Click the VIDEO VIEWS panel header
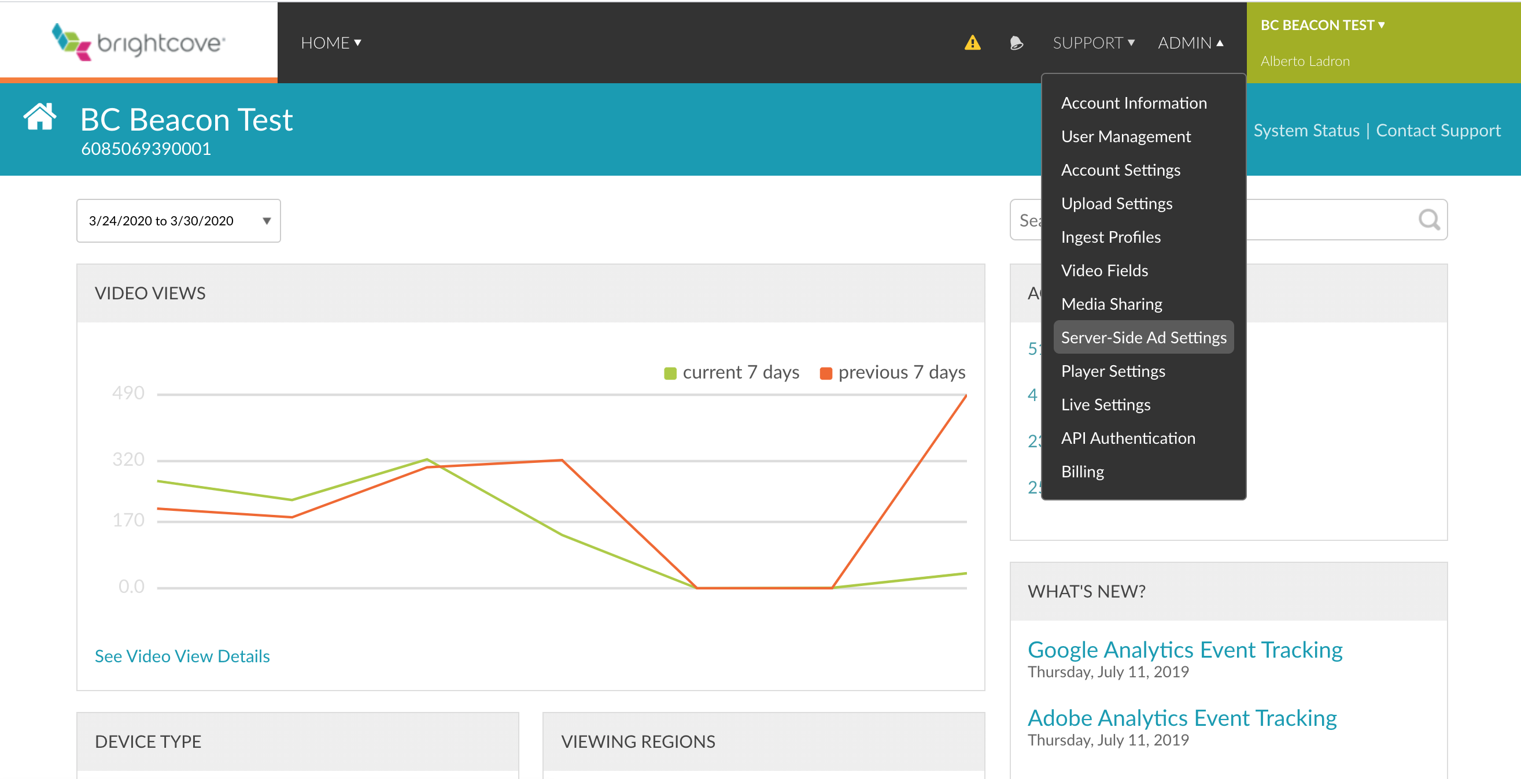 (x=530, y=294)
